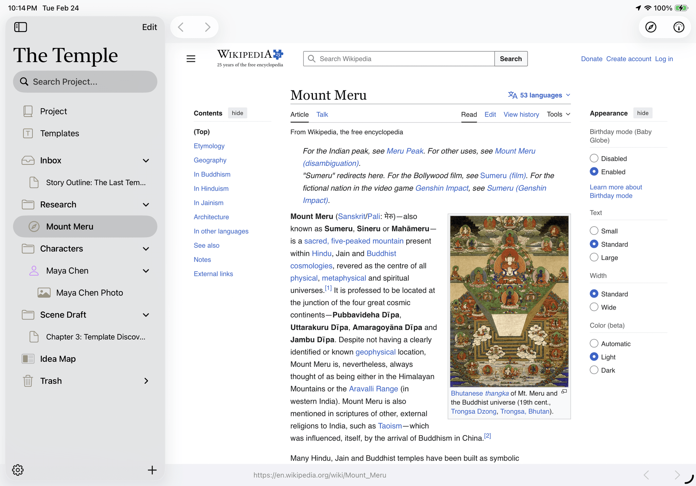Choose Automatic color mode
Screen dimensions: 696x486
pyautogui.click(x=594, y=343)
